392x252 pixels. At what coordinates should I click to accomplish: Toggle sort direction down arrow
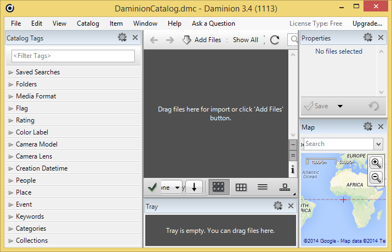(x=194, y=187)
